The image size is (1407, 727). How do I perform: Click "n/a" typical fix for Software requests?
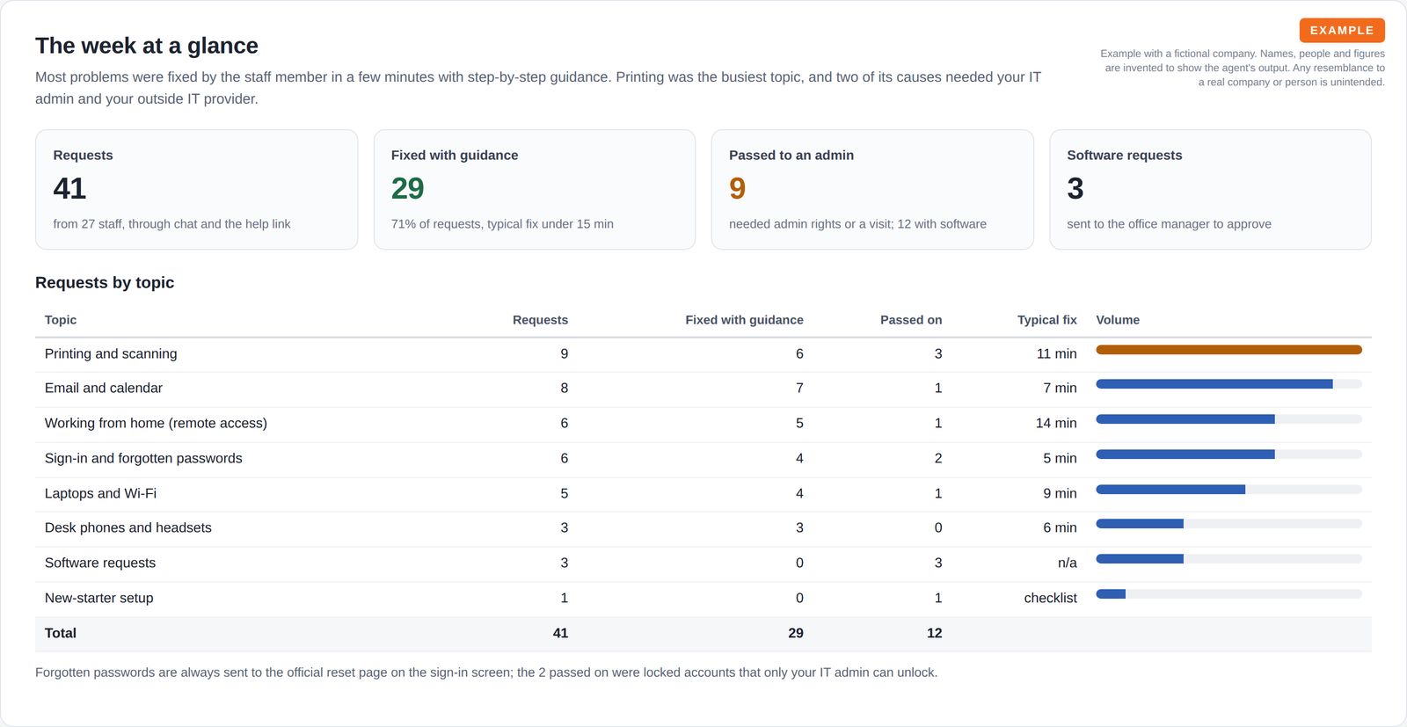click(x=1068, y=563)
